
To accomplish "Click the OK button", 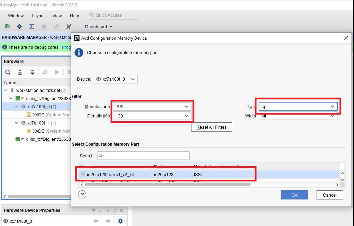I will pyautogui.click(x=294, y=195).
